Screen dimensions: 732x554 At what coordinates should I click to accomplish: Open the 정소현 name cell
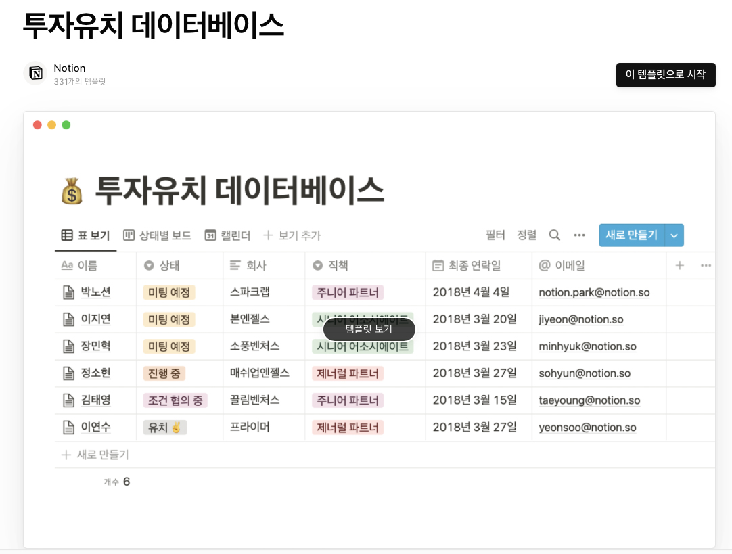[95, 373]
